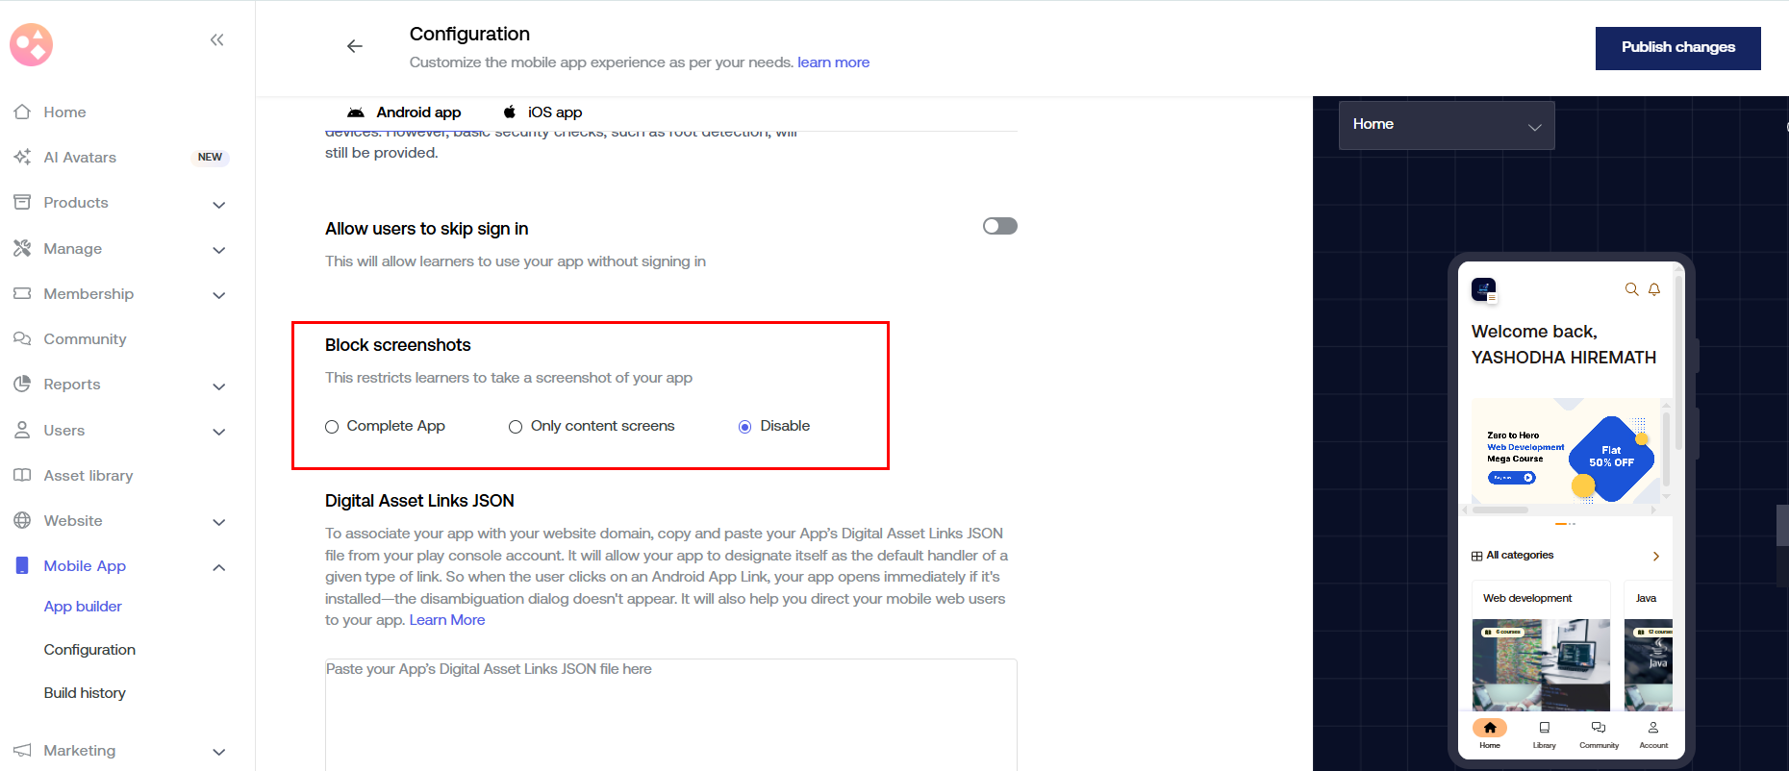Toggle Allow users to skip sign in

click(999, 226)
